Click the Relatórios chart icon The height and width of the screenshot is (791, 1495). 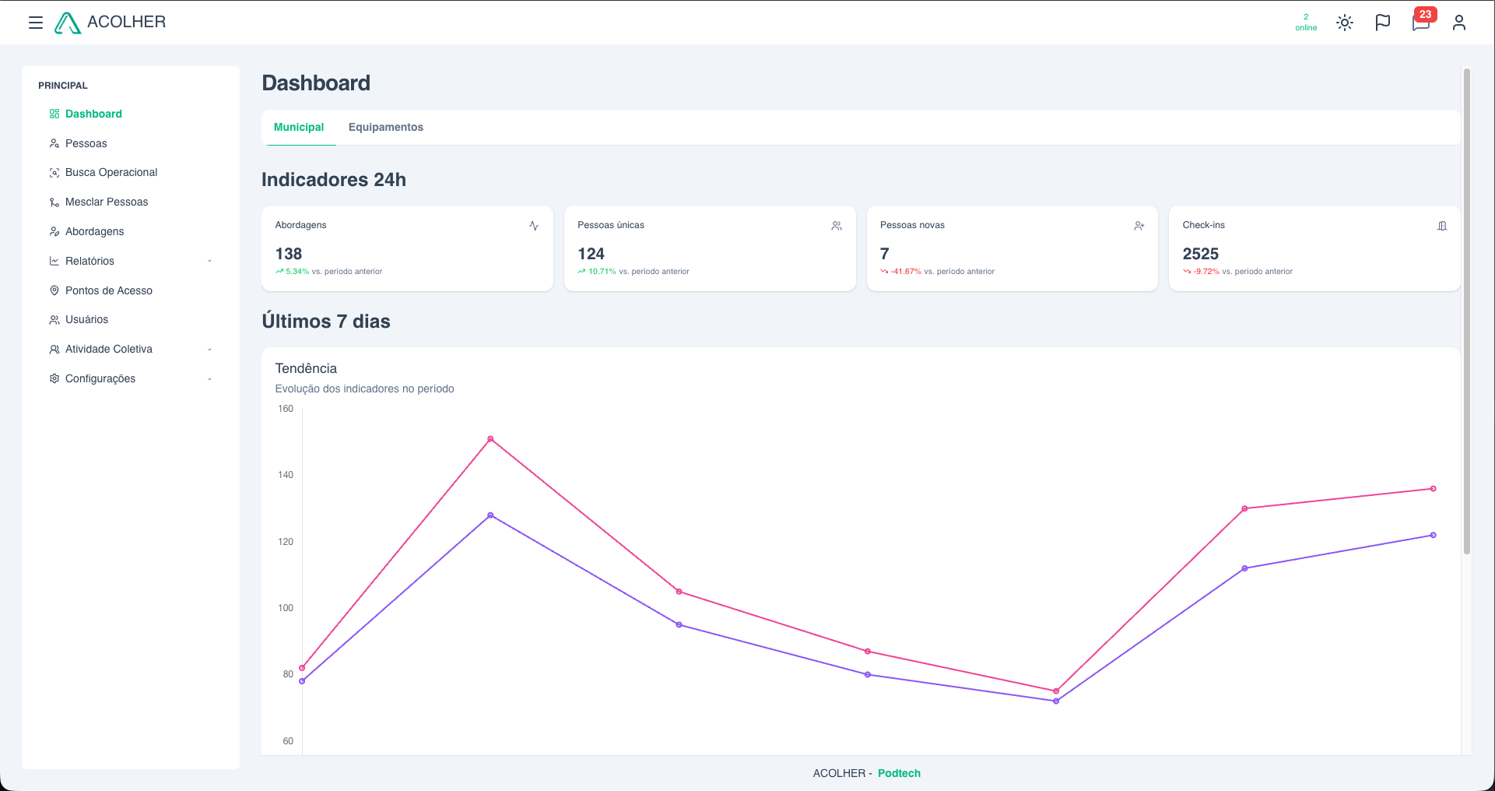click(x=54, y=261)
